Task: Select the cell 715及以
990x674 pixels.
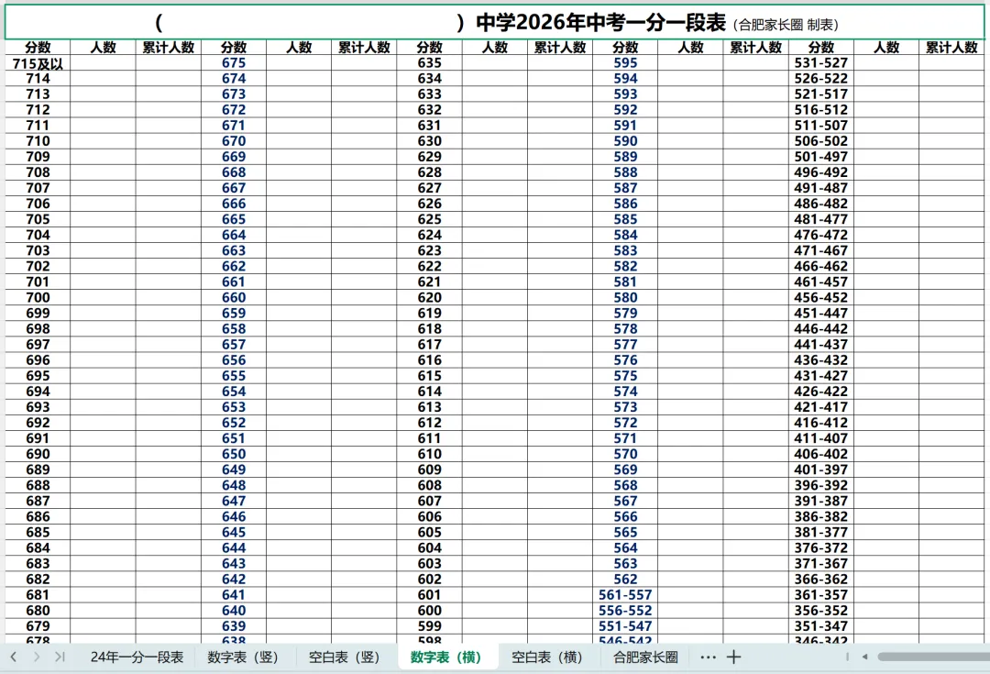Action: (38, 63)
